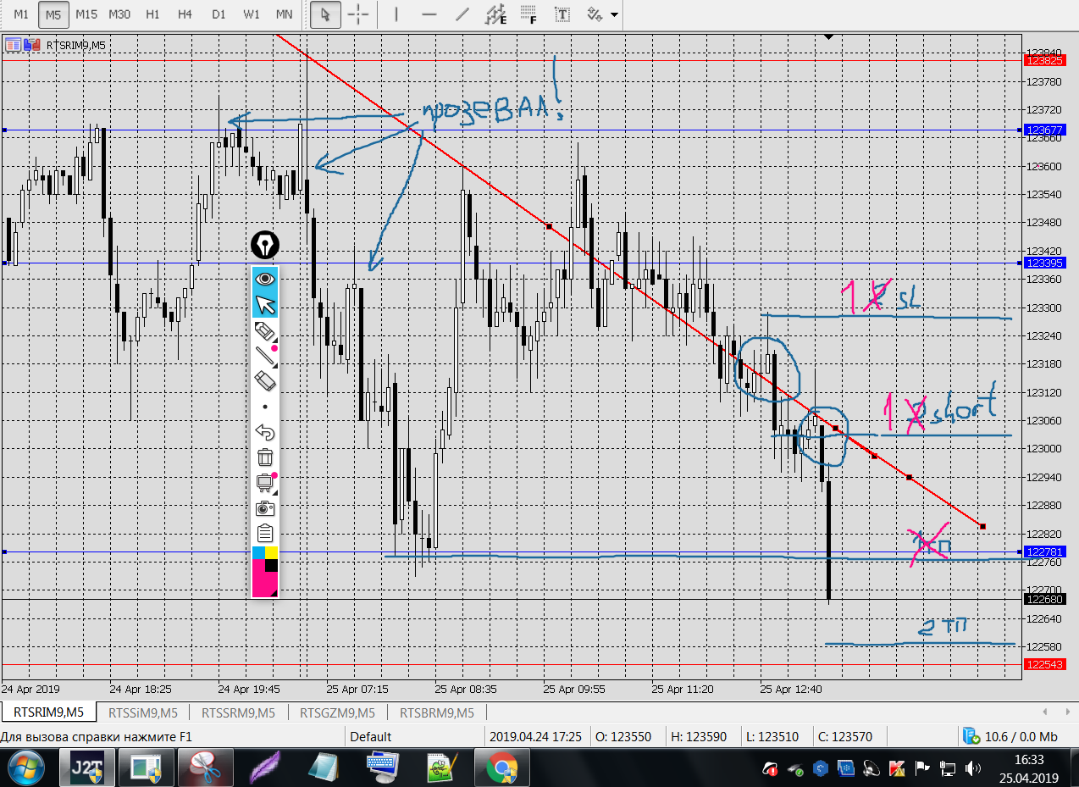The height and width of the screenshot is (787, 1079).
Task: Switch to the H1 timeframe
Action: pyautogui.click(x=152, y=14)
